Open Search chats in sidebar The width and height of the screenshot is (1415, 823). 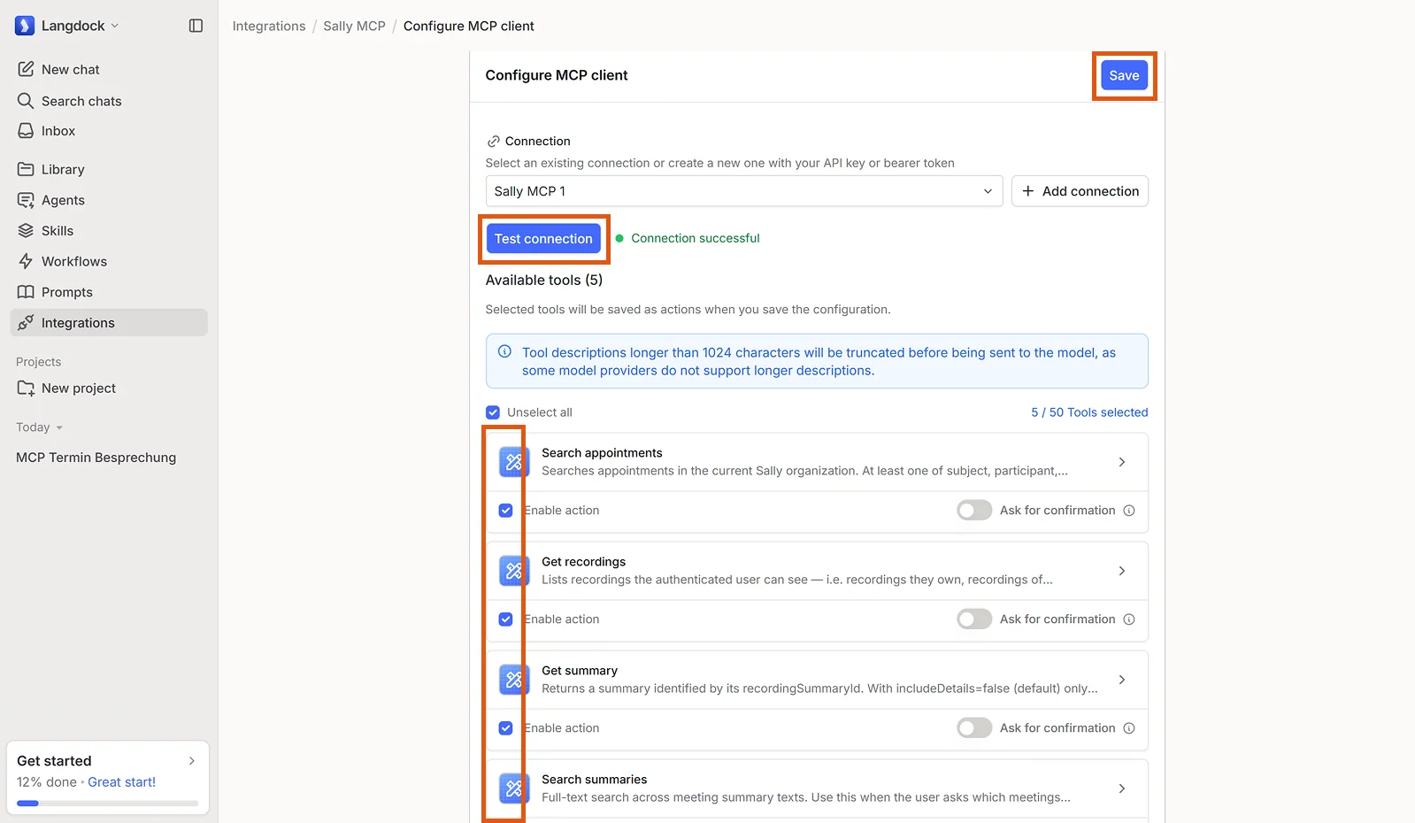109,101
